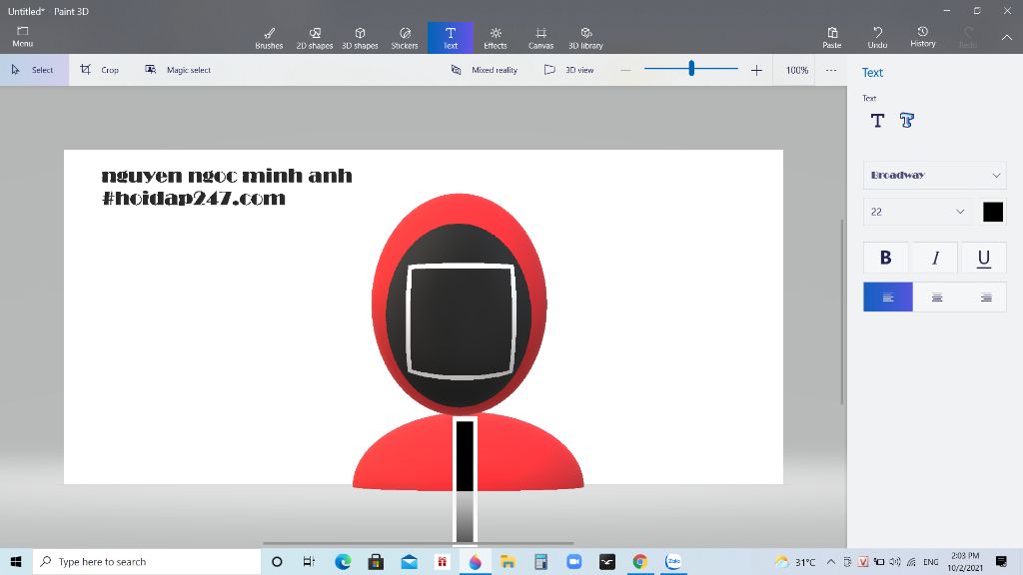
Task: Click the zoom slider handle
Action: [691, 68]
